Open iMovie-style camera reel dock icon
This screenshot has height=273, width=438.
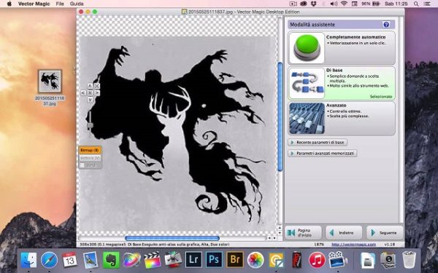pyautogui.click(x=337, y=260)
